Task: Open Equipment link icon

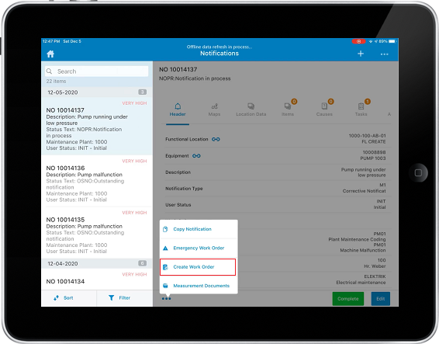Action: (196, 156)
